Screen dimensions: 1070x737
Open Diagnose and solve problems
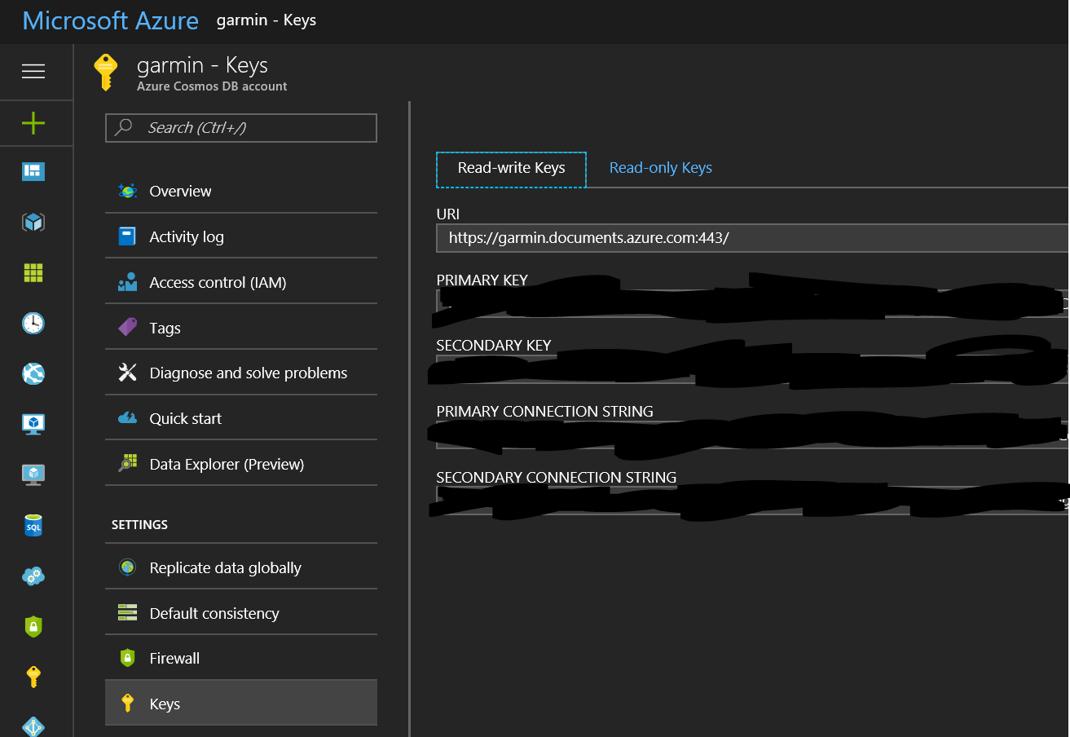(241, 373)
